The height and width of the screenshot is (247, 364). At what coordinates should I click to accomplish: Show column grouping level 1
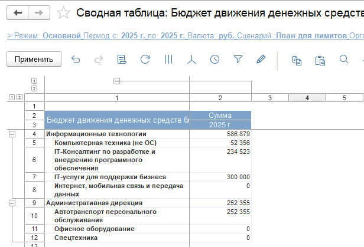tap(34, 81)
